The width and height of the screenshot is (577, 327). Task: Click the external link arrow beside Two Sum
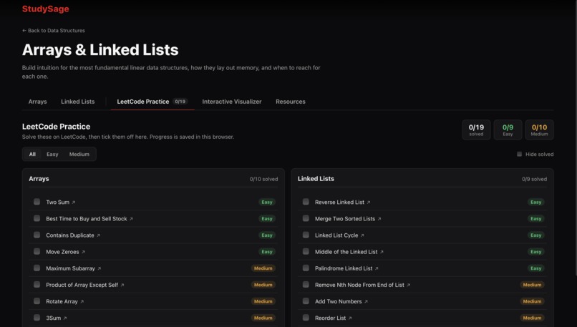(x=74, y=202)
